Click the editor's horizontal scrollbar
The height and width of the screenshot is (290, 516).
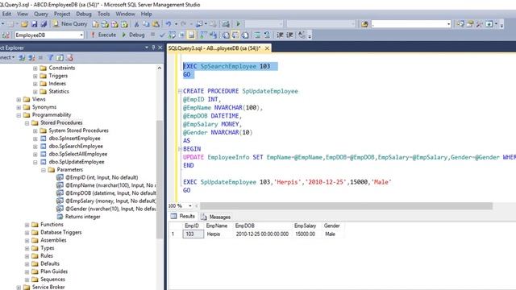(346, 206)
